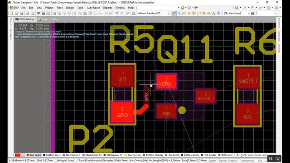The height and width of the screenshot is (163, 290).
Task: Select the Top Layer tab
Action: point(34,155)
